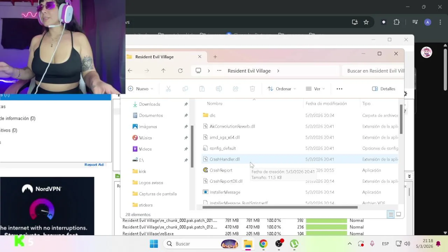Click the This PC monitor icon in address bar
This screenshot has height=252, width=448.
pos(198,71)
